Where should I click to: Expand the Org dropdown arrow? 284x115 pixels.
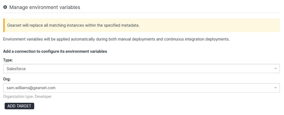click(275, 88)
